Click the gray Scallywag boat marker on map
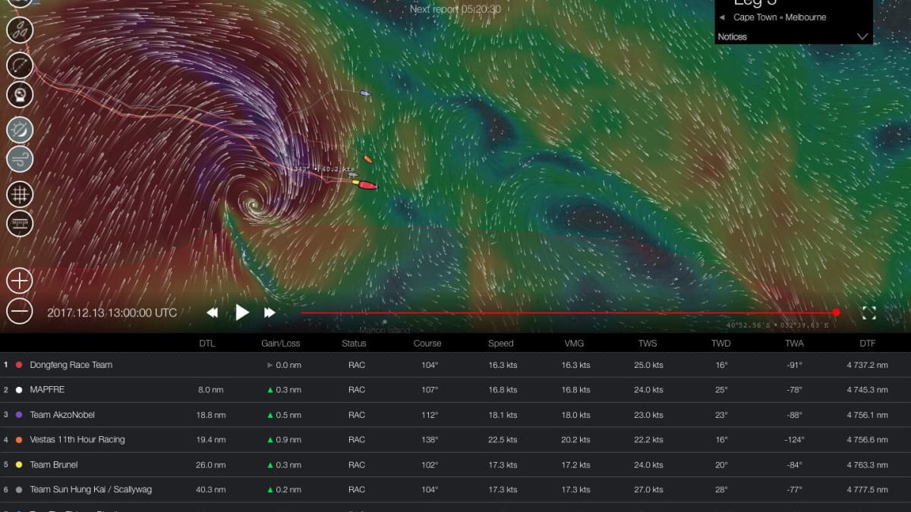Image resolution: width=911 pixels, height=512 pixels. coord(353,175)
